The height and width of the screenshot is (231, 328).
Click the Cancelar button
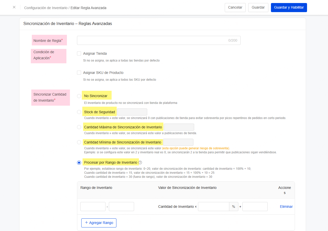tap(235, 8)
